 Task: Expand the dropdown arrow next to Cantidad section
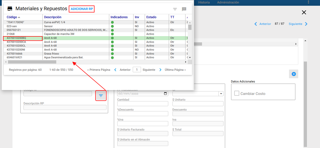tap(221, 94)
